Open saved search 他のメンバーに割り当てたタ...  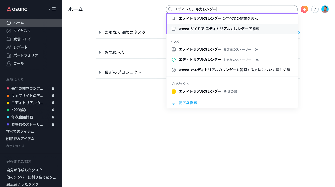[31, 177]
